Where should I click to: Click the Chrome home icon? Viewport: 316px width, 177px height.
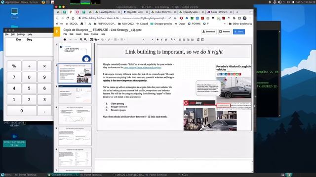(73, 18)
